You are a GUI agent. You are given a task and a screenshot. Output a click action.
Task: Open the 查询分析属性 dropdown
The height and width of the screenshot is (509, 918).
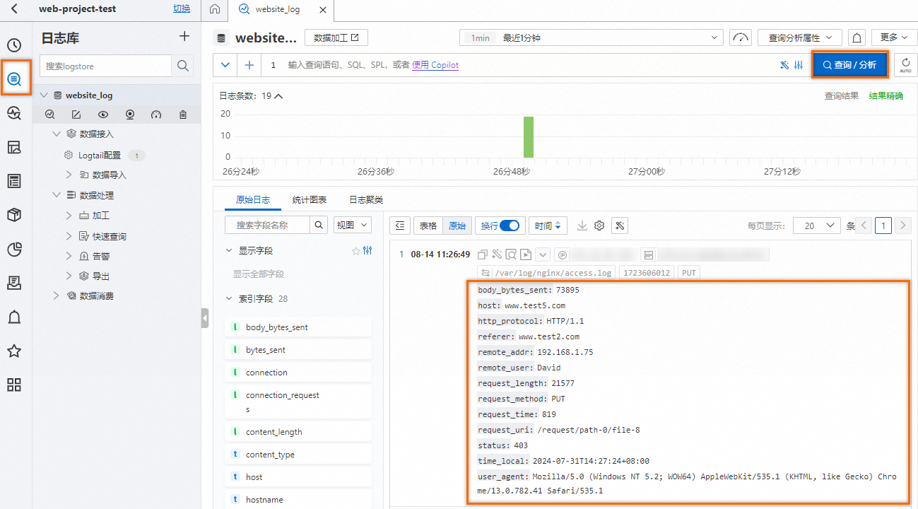pyautogui.click(x=800, y=37)
